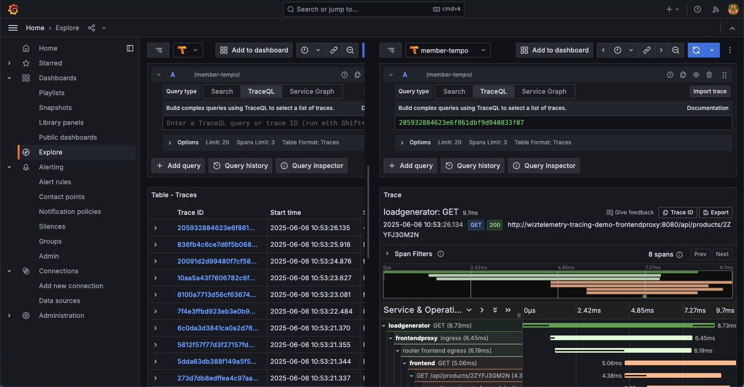Open trace 836fb4c6ce7d6f5b068 link
This screenshot has height=387, width=744.
coord(217,245)
